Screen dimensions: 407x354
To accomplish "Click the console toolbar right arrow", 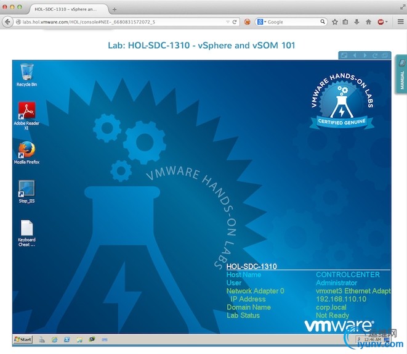I will (365, 56).
